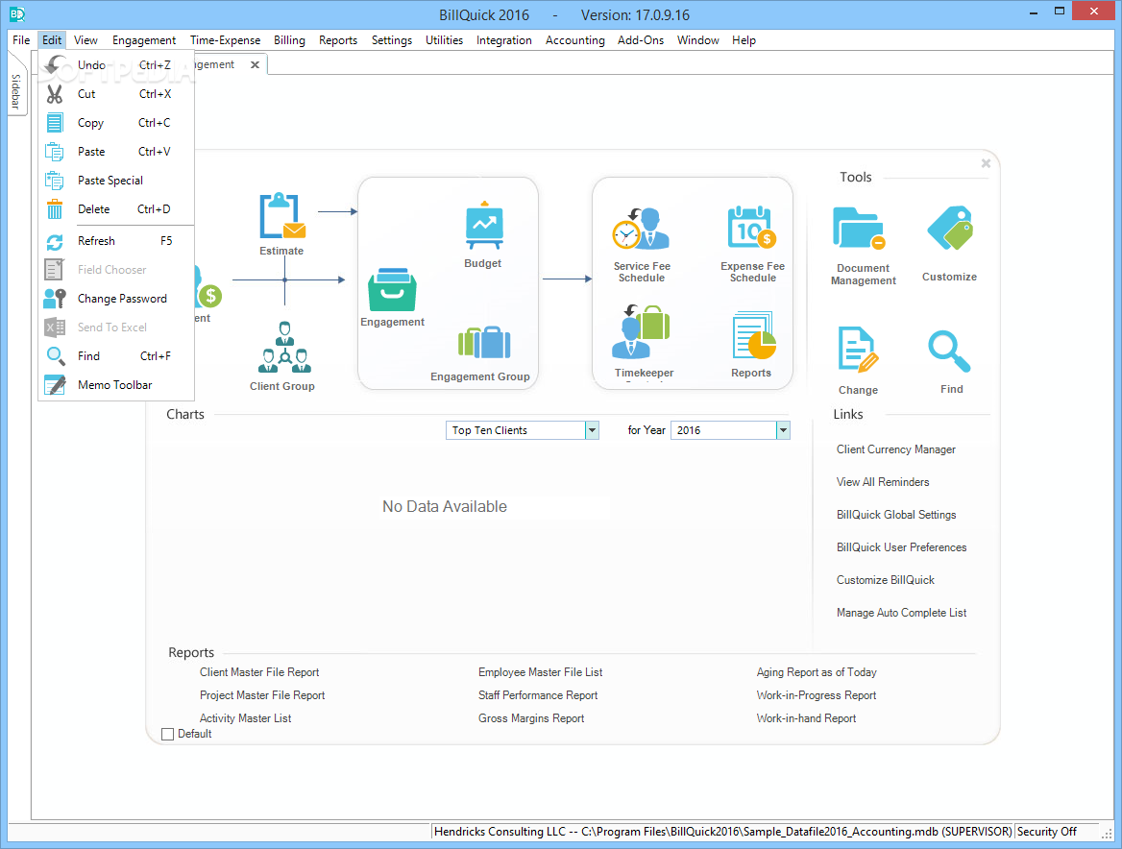Open the Accounting menu

[x=575, y=40]
